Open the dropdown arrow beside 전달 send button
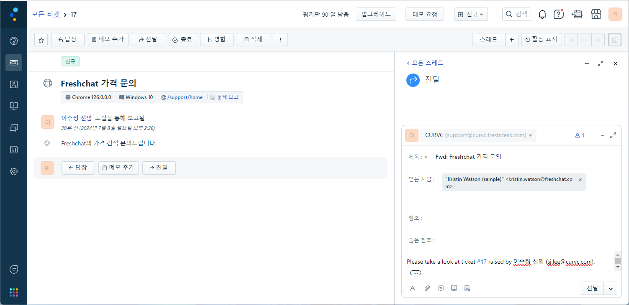The height and width of the screenshot is (305, 629). click(611, 288)
